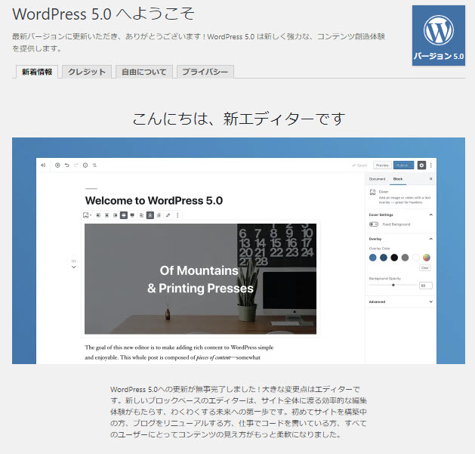Switch to Document tab in sidebar
This screenshot has height=454, width=475.
point(377,179)
